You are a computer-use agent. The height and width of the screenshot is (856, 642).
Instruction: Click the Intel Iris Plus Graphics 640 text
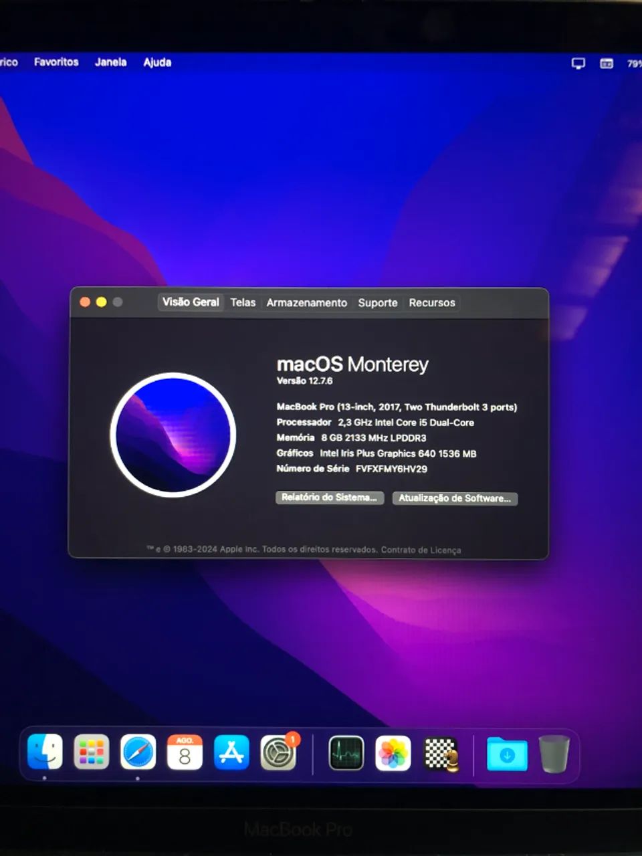[x=398, y=453]
